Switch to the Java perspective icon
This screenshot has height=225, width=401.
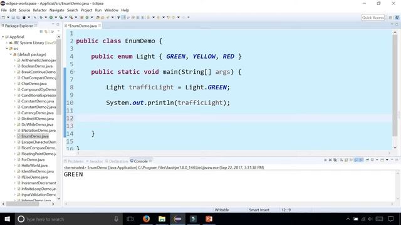tap(397, 17)
